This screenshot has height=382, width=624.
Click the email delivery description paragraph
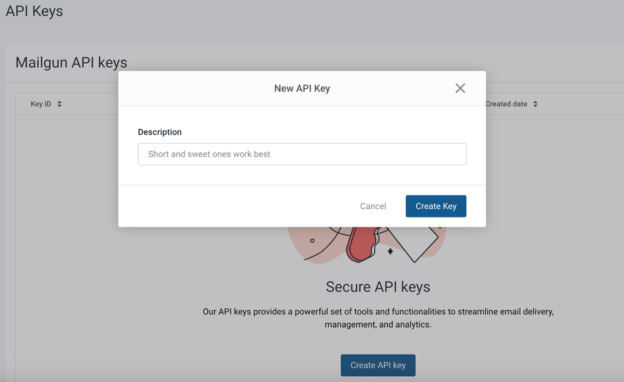[x=378, y=318]
